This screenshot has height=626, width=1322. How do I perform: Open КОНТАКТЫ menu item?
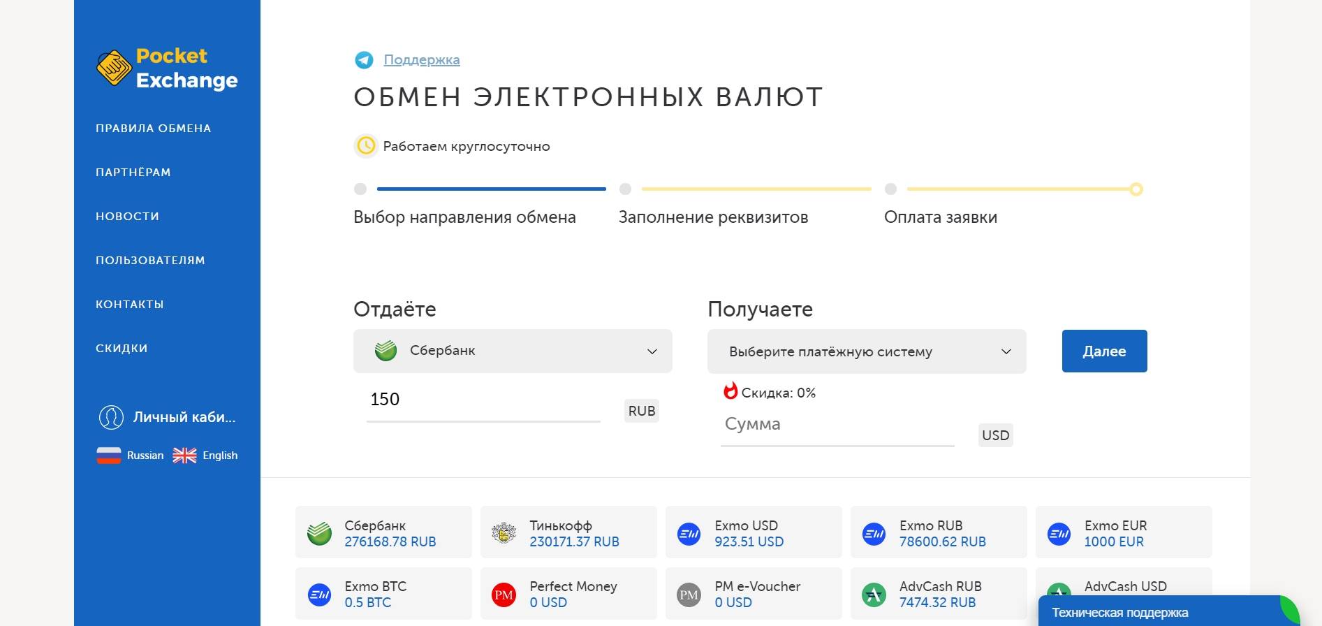(130, 305)
